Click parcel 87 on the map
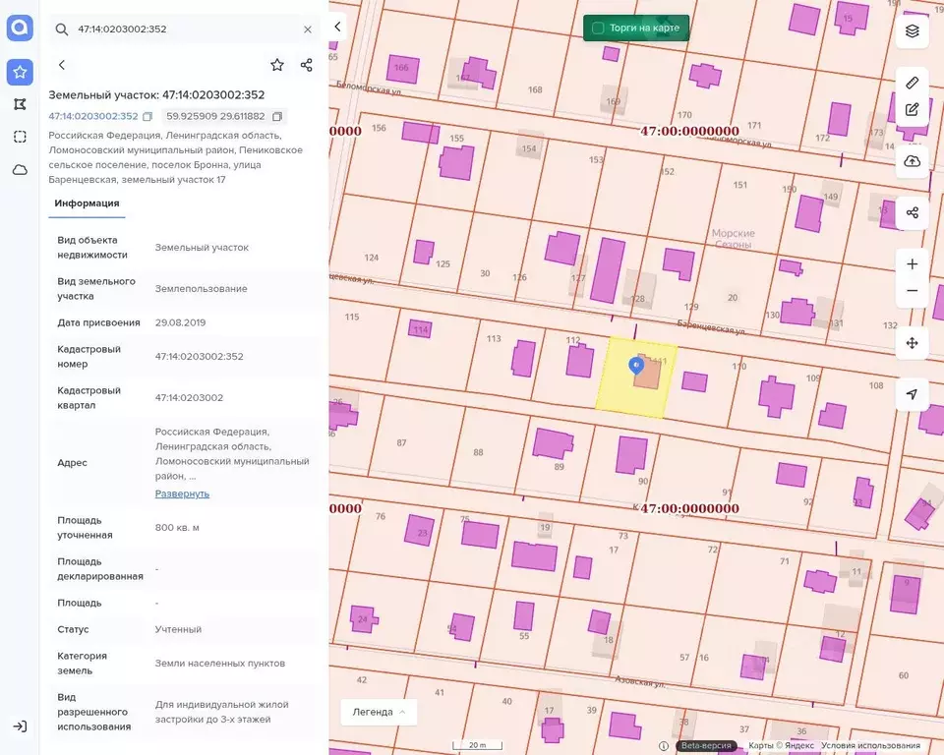Screen dimensions: 944x755 click(401, 443)
